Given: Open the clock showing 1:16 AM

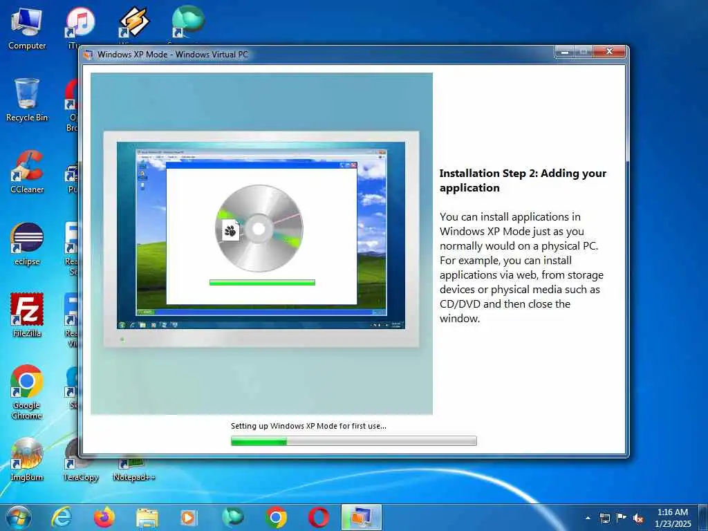Looking at the screenshot, I should [673, 518].
